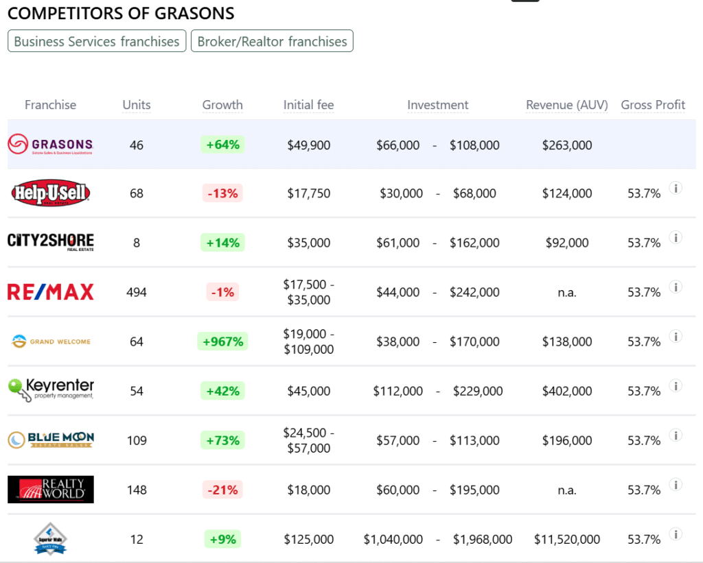Viewport: 703px width, 563px height.
Task: Click the +64% growth badge for Grasons
Action: [222, 145]
